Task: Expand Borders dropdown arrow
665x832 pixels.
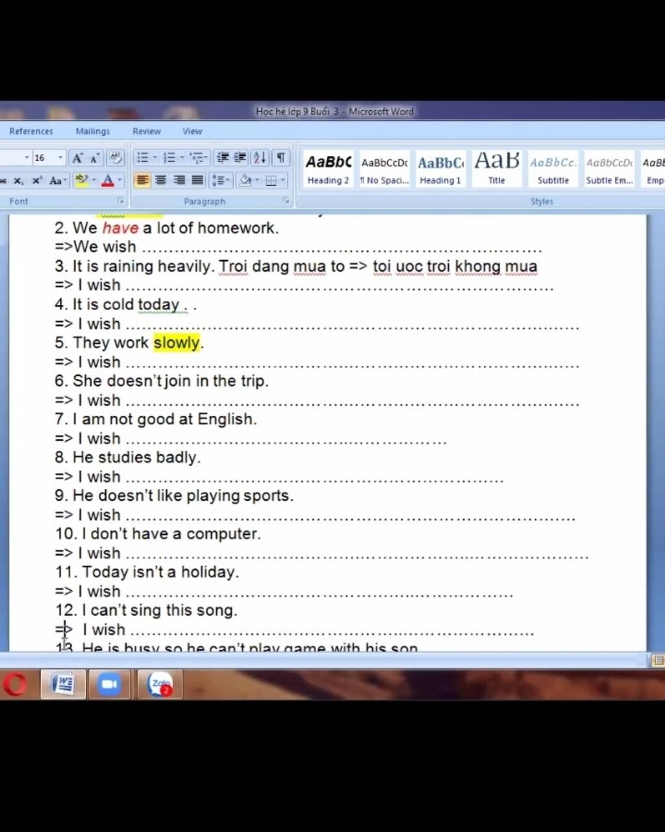Action: (x=283, y=181)
